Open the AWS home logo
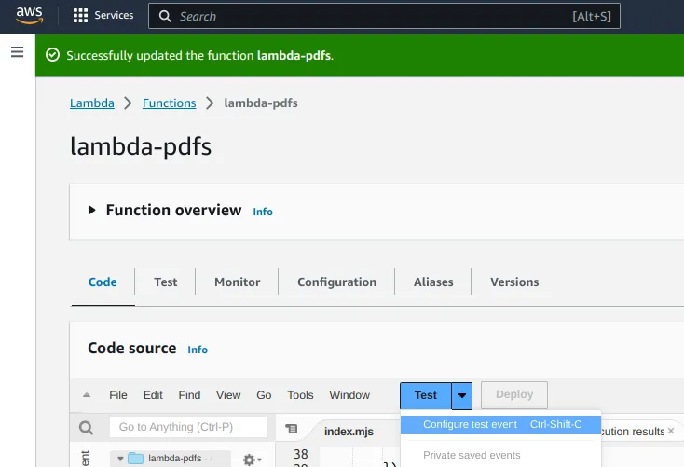 (29, 15)
